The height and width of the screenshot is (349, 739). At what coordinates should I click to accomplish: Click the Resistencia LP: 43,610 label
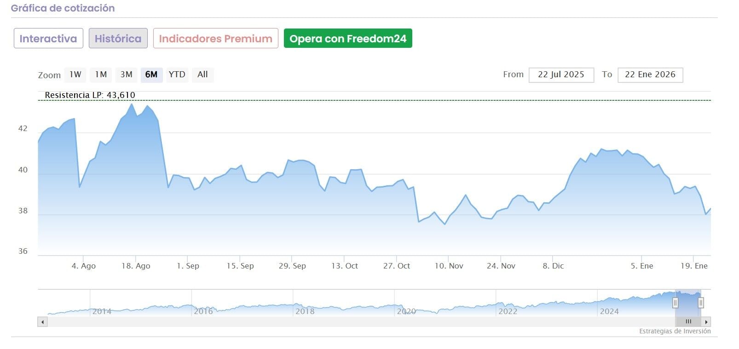[90, 95]
